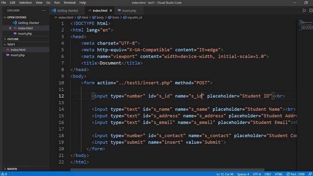Viewport: 313px width, 176px height.
Task: Click the 'Submit' value on line 19
Action: coord(213,142)
